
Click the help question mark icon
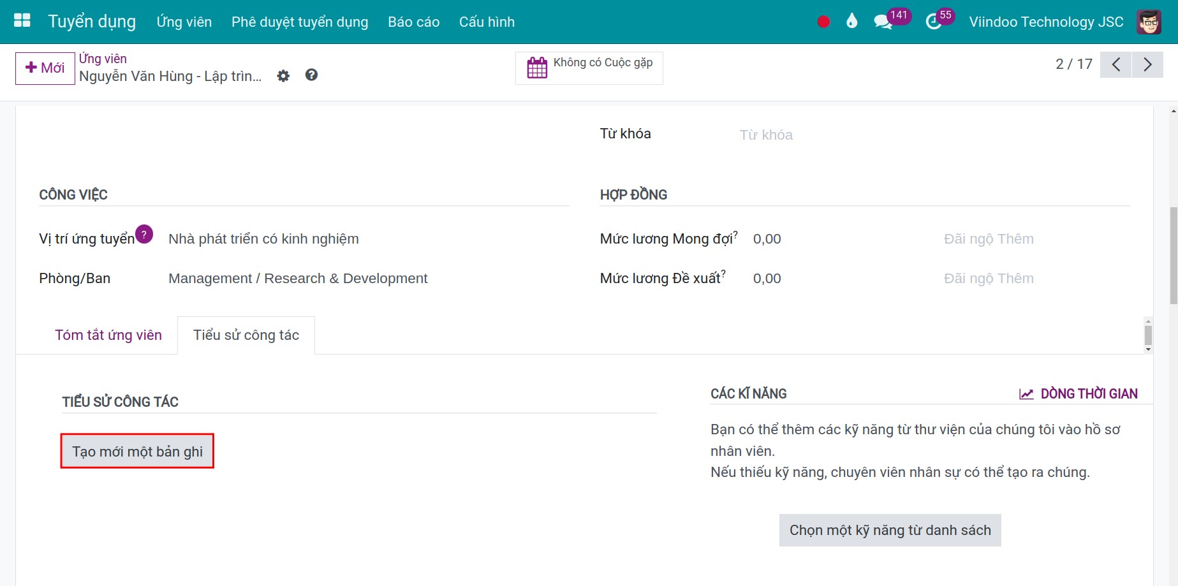(311, 75)
